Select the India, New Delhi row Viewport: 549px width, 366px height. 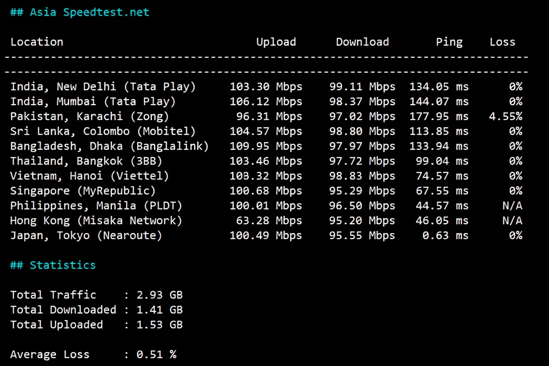coord(103,86)
